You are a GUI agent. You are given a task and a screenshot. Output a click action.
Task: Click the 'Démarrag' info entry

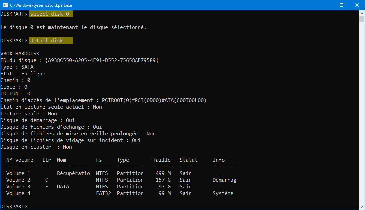click(225, 180)
